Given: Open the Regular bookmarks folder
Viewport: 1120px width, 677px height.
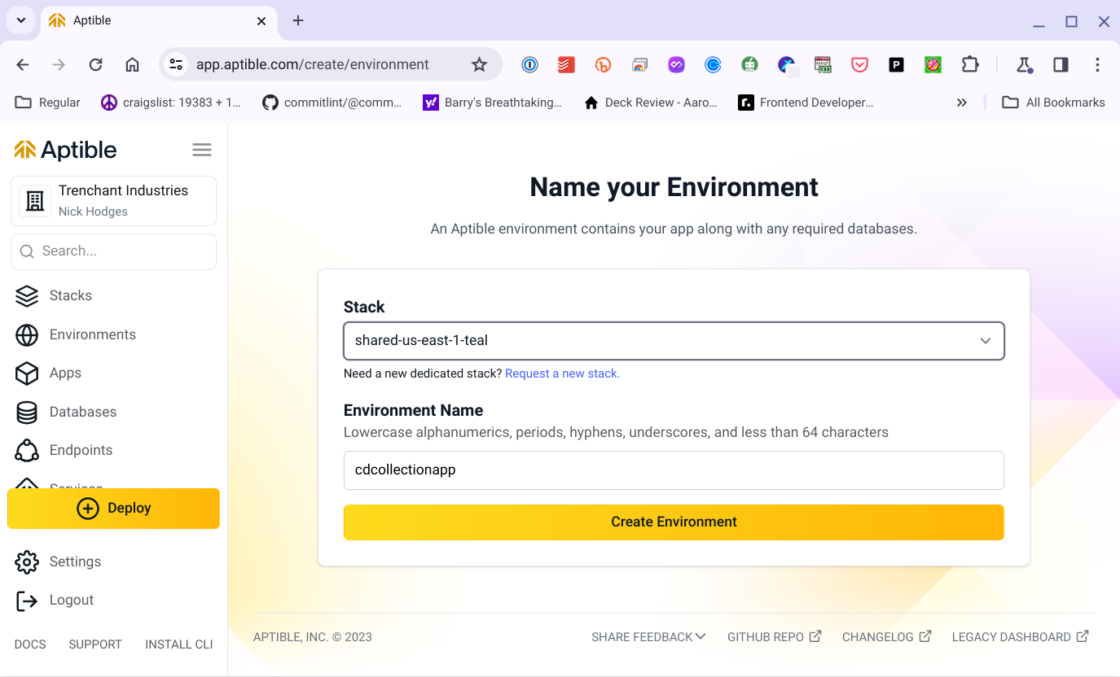Looking at the screenshot, I should pyautogui.click(x=48, y=103).
